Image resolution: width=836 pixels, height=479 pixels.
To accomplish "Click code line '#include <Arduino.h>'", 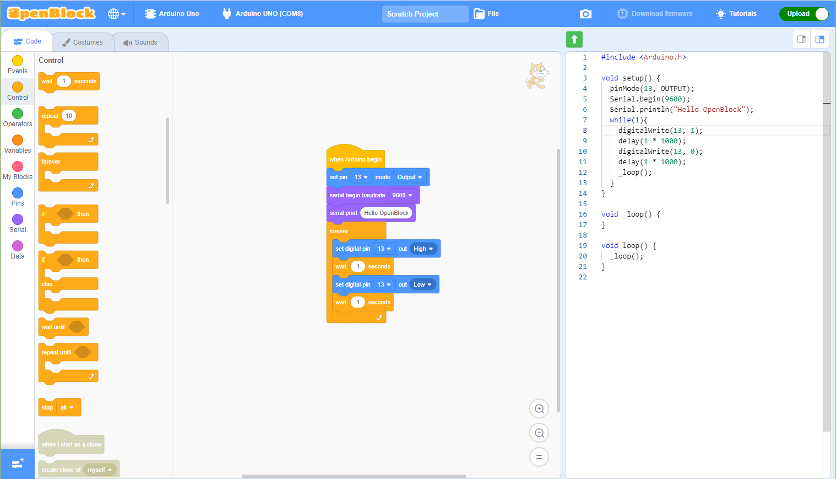I will point(643,57).
